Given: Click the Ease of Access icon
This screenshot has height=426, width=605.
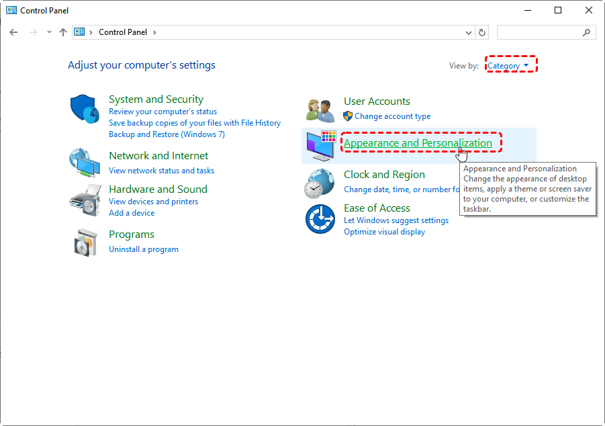Looking at the screenshot, I should pyautogui.click(x=320, y=219).
